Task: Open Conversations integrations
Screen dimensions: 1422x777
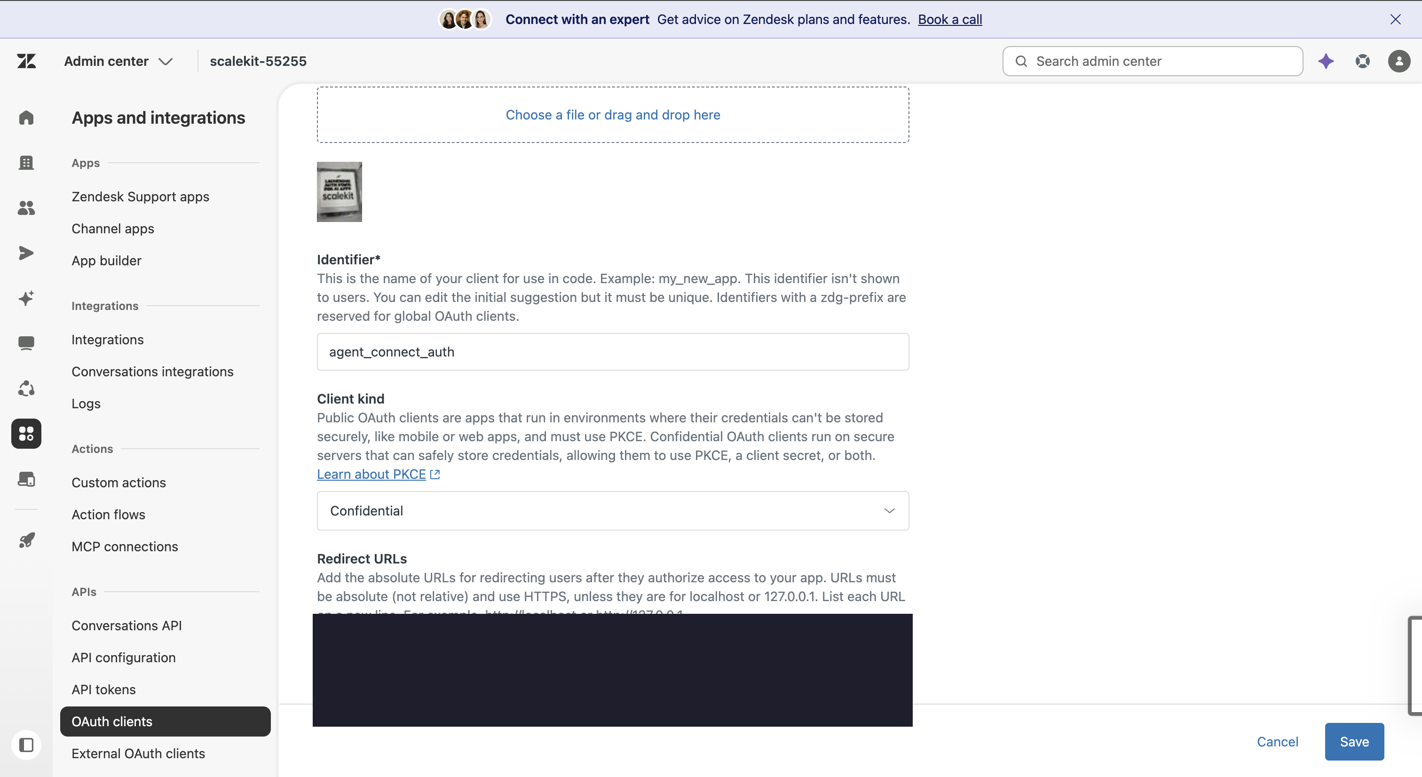Action: pos(152,372)
